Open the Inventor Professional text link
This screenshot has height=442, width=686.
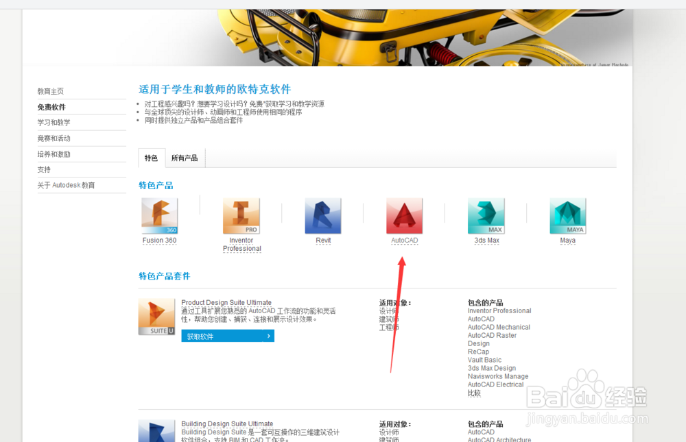click(x=242, y=245)
